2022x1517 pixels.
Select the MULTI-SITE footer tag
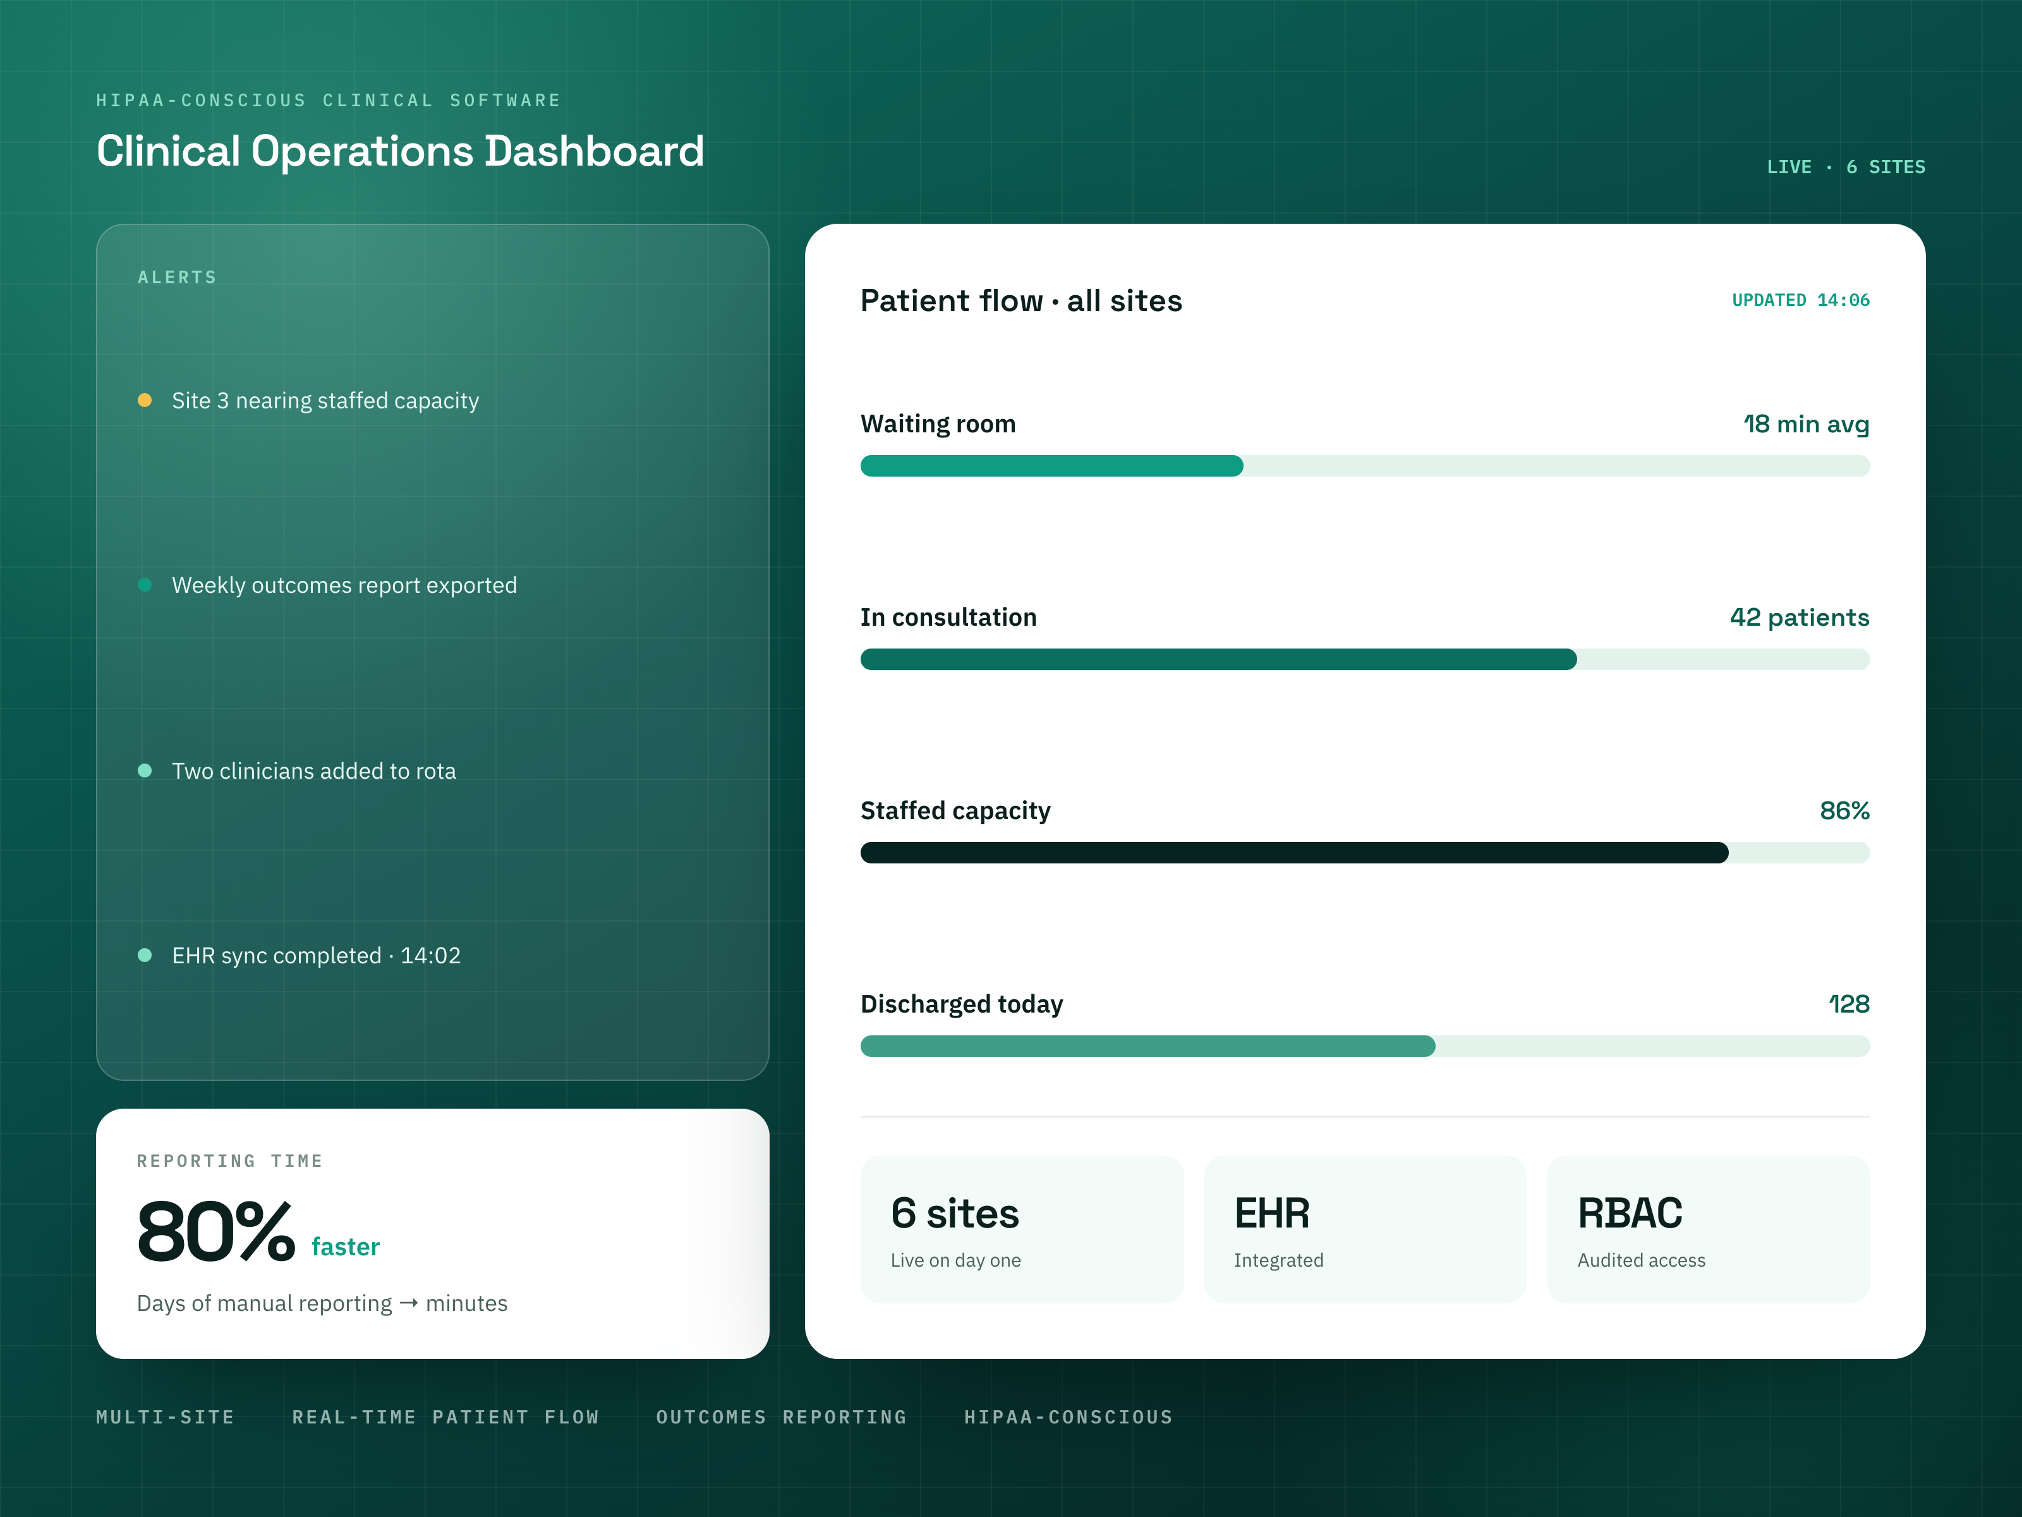point(166,1417)
